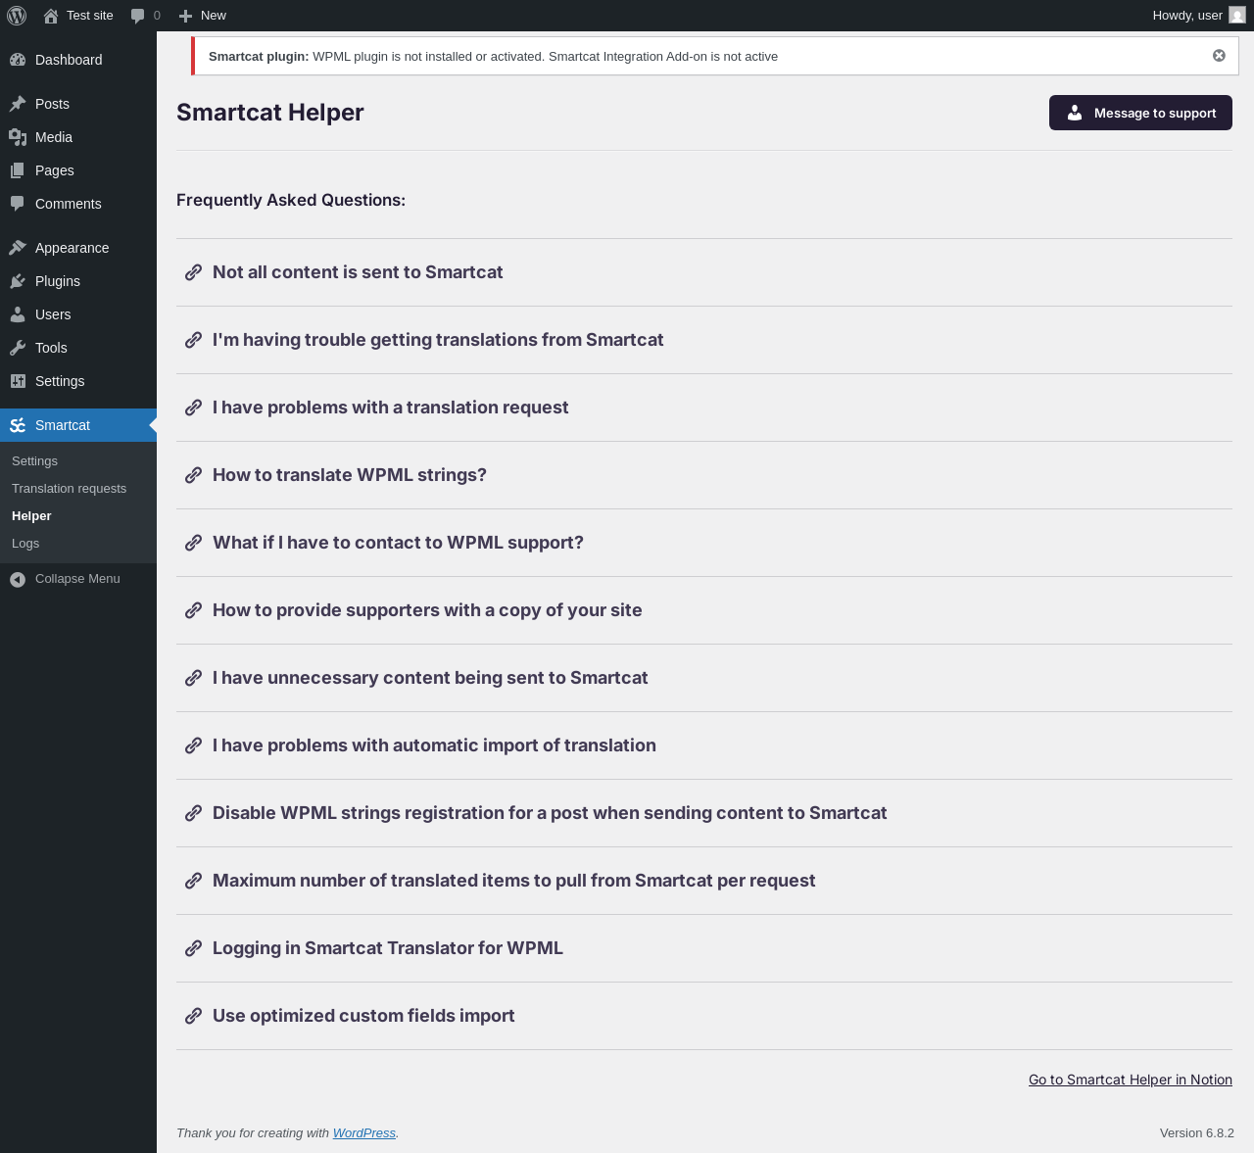Click the Posts pushpin icon

coord(18,104)
